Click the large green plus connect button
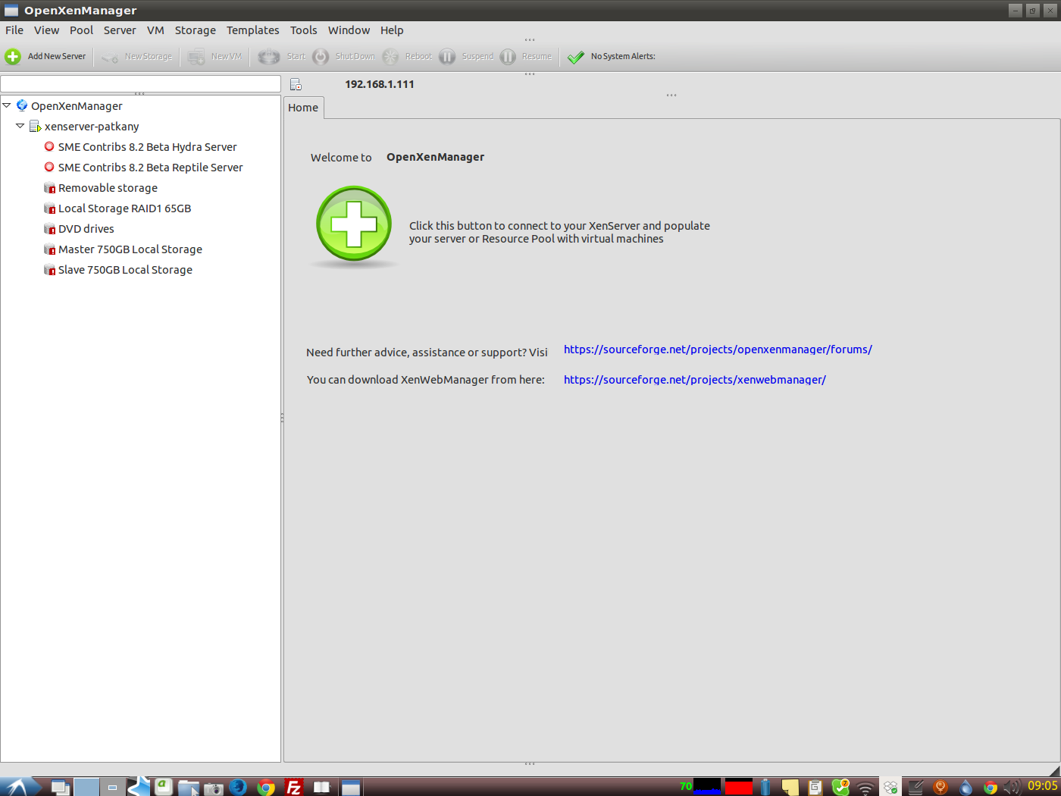The image size is (1061, 796). point(354,224)
